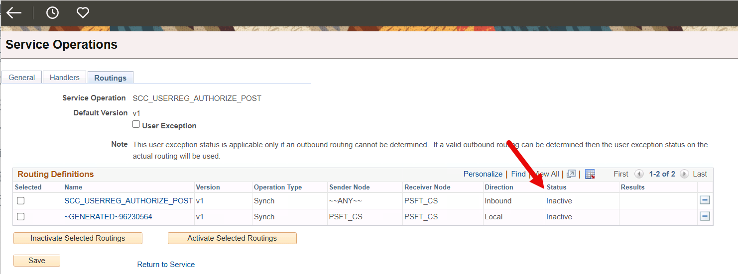Click Activate Selected Routings button
This screenshot has width=738, height=274.
point(232,238)
